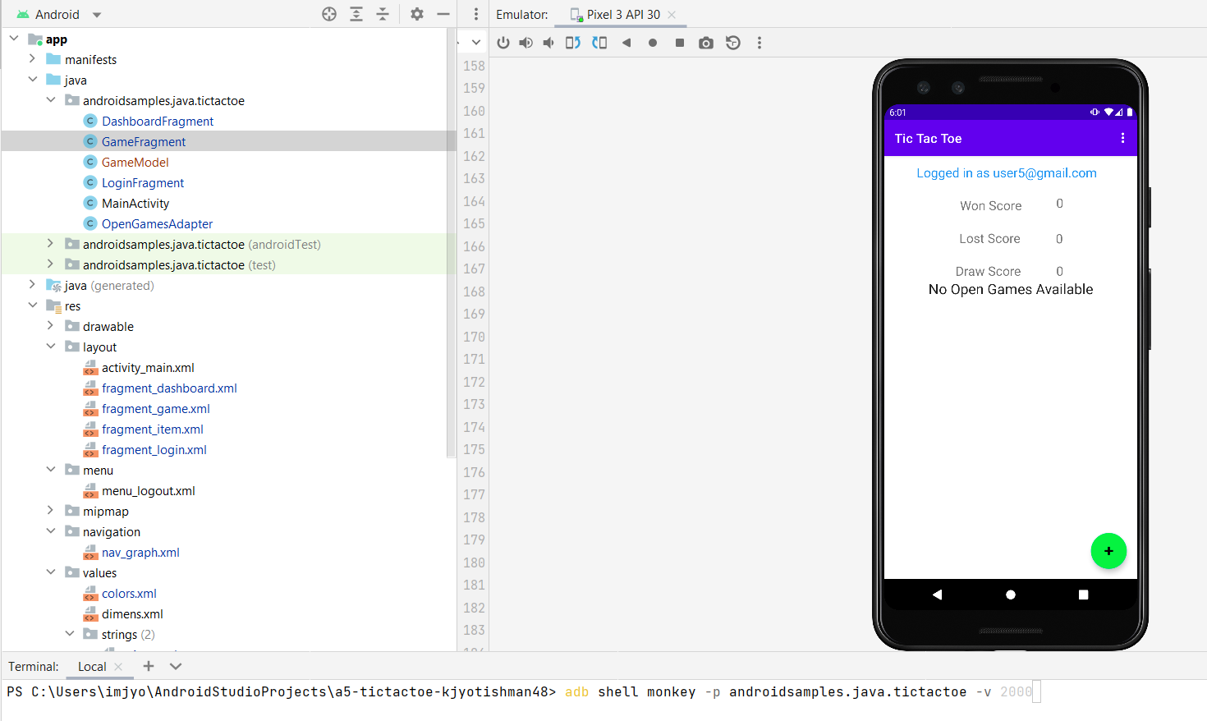Open the emulator snapshots icon

click(x=733, y=43)
